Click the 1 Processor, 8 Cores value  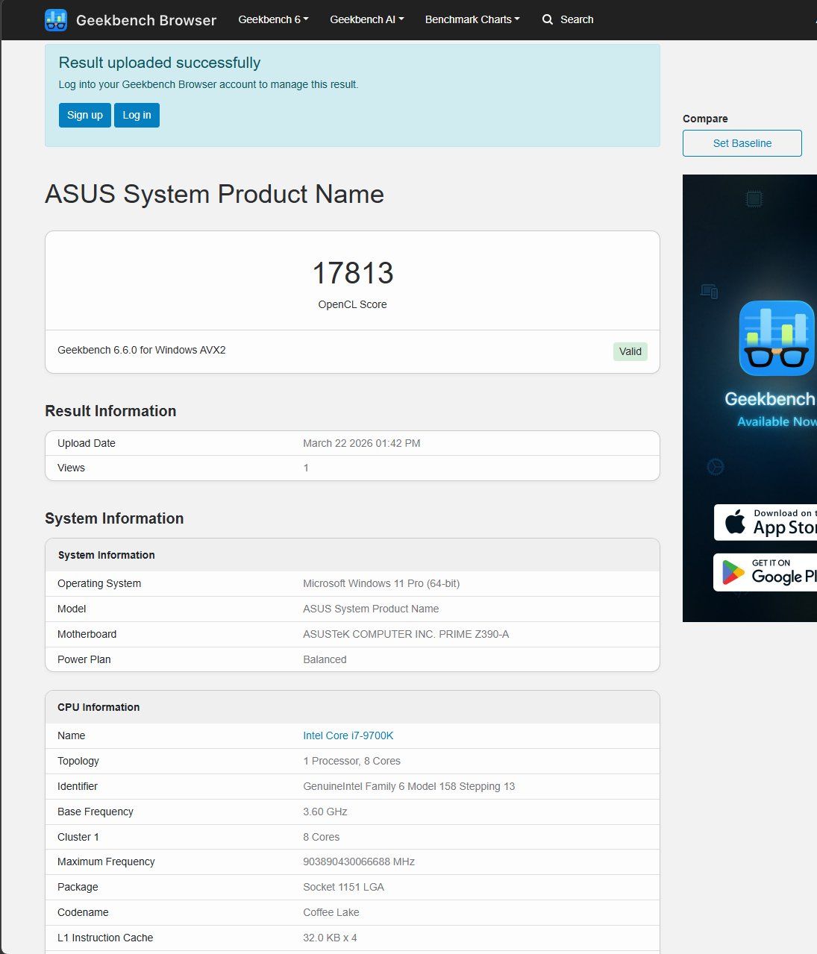351,761
